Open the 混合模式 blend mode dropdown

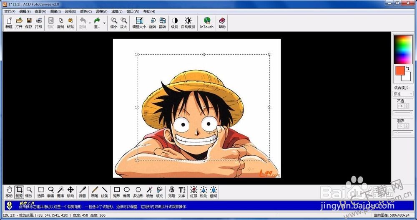coord(403,94)
